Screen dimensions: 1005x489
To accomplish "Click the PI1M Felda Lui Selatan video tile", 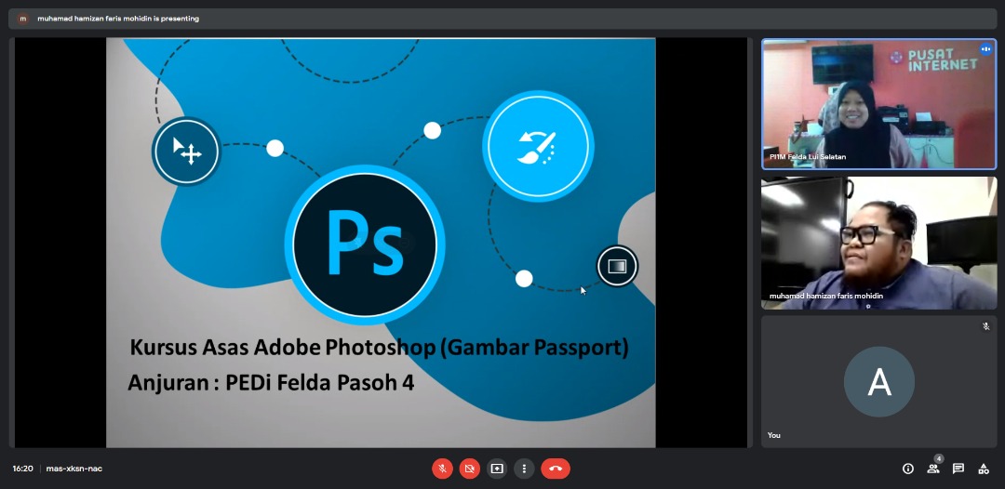I will 878,104.
